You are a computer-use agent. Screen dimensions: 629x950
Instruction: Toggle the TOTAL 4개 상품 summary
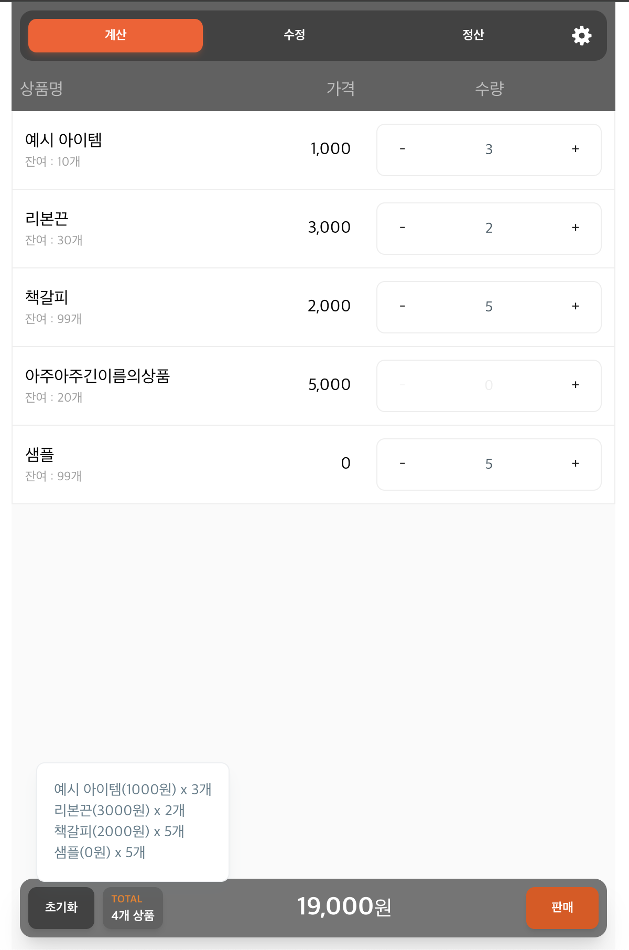pos(133,908)
